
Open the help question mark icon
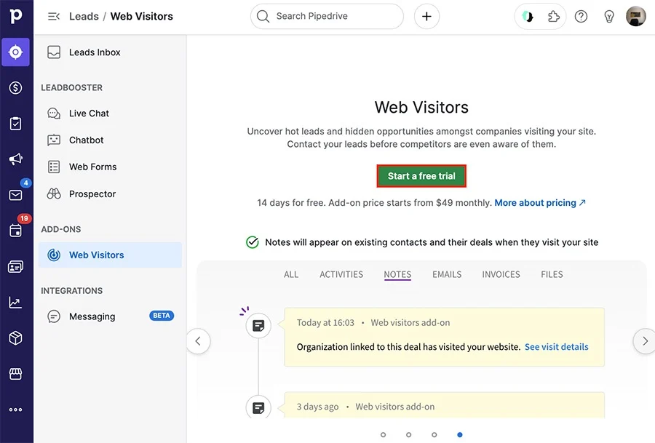coord(581,16)
